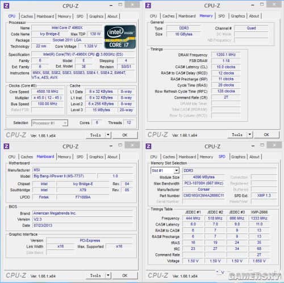This screenshot has width=284, height=283.
Task: Open the Tools dropdown arrow in the Memory window
Action: (250, 134)
